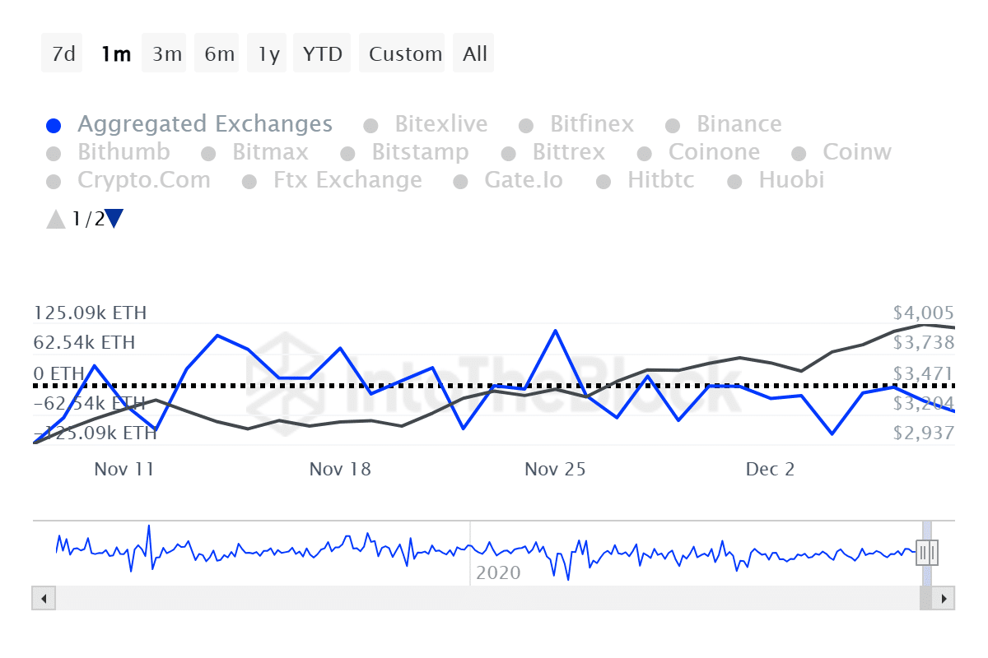The height and width of the screenshot is (658, 988).
Task: Show All time range data
Action: [x=475, y=54]
